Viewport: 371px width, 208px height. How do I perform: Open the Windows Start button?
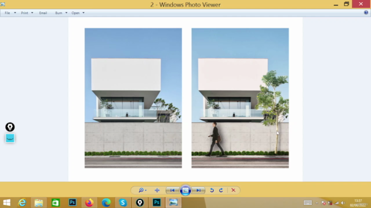(7, 203)
